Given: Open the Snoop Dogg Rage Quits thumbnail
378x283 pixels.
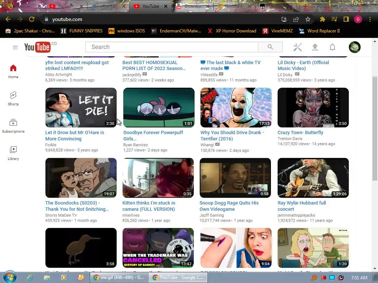Looking at the screenshot, I should 235,178.
